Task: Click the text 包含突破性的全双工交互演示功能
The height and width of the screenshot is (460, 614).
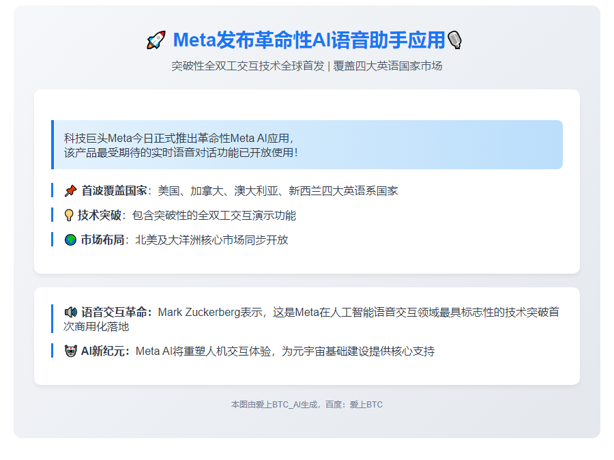Action: point(214,215)
